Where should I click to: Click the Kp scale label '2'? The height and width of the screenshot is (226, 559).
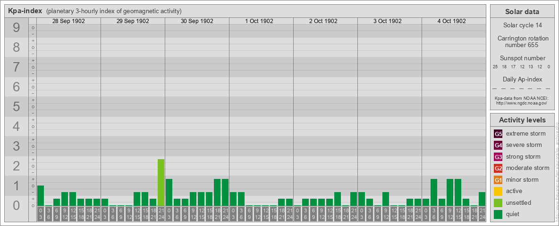click(17, 166)
